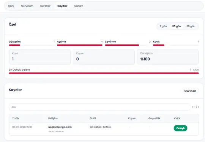The image size is (205, 142).
Task: Open the Durum tab
Action: 79,6
